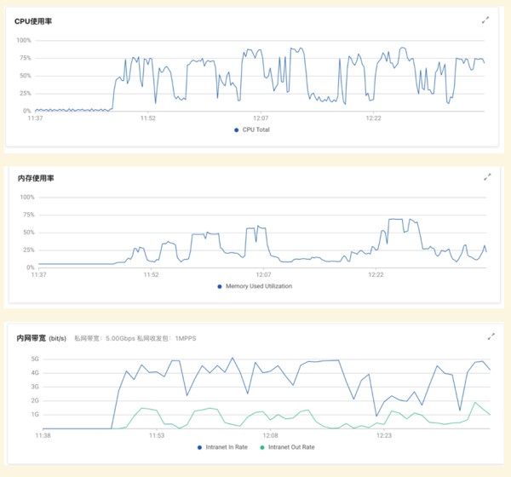Click the 内网带宽 chart title
The width and height of the screenshot is (511, 477).
(32, 338)
